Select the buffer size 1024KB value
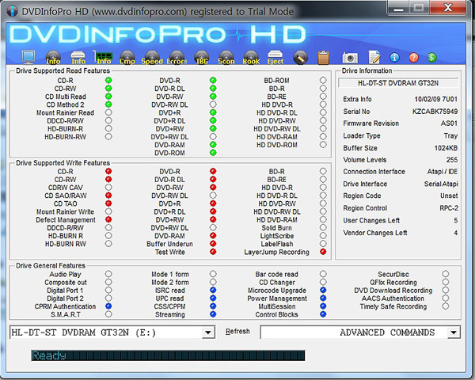 click(446, 148)
